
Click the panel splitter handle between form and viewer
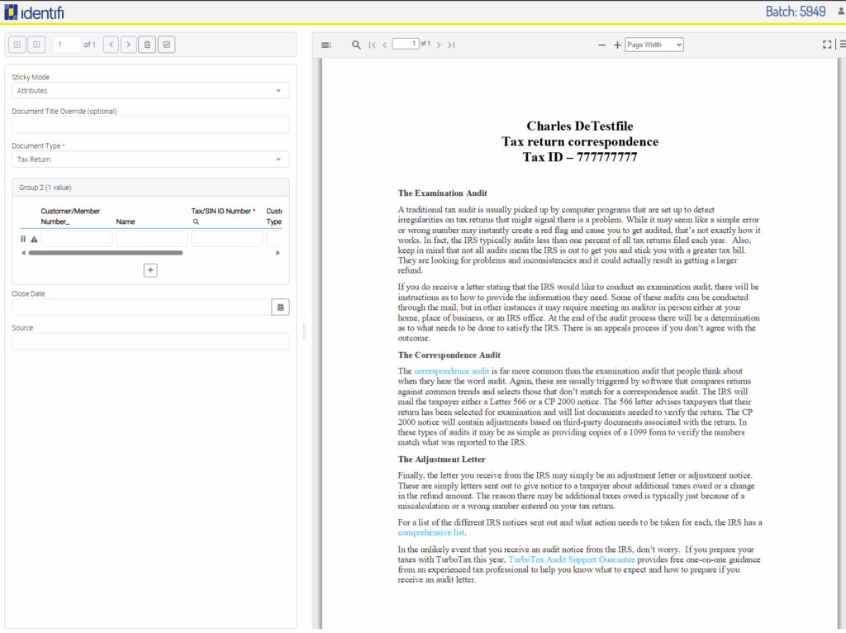[x=304, y=331]
